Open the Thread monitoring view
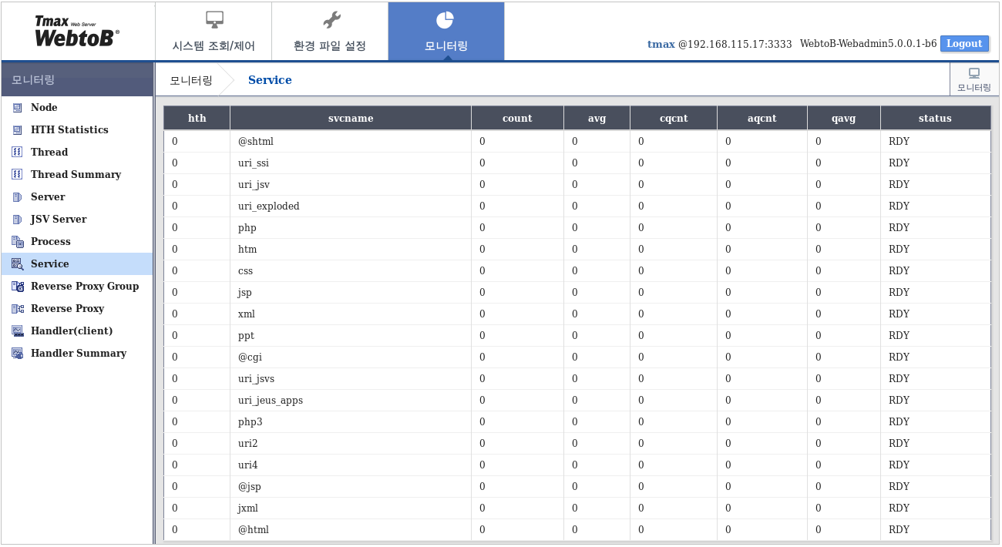The height and width of the screenshot is (547, 1002). (50, 152)
